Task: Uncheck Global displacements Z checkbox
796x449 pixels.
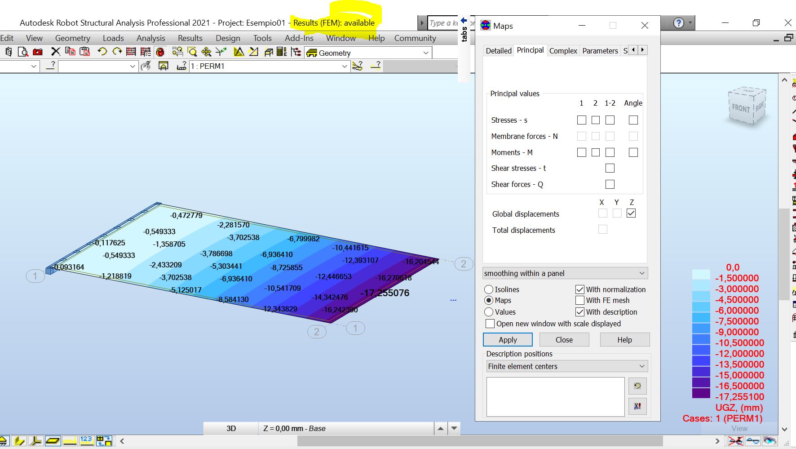Action: tap(631, 213)
